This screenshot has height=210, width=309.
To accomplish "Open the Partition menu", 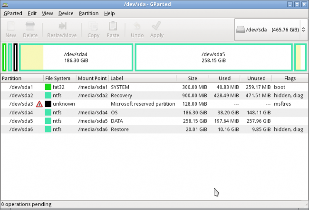I will pos(89,13).
